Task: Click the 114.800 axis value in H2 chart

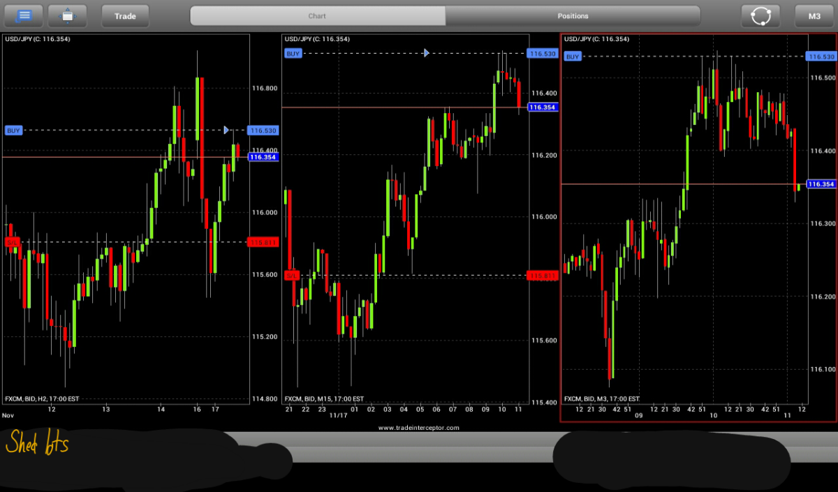Action: [265, 399]
